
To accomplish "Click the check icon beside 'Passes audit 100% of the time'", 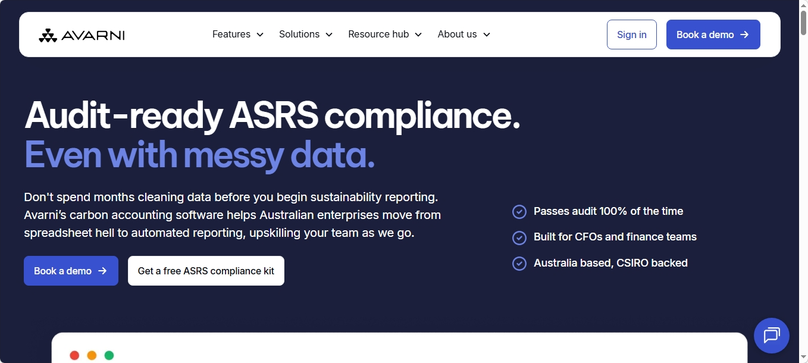I will (x=519, y=212).
